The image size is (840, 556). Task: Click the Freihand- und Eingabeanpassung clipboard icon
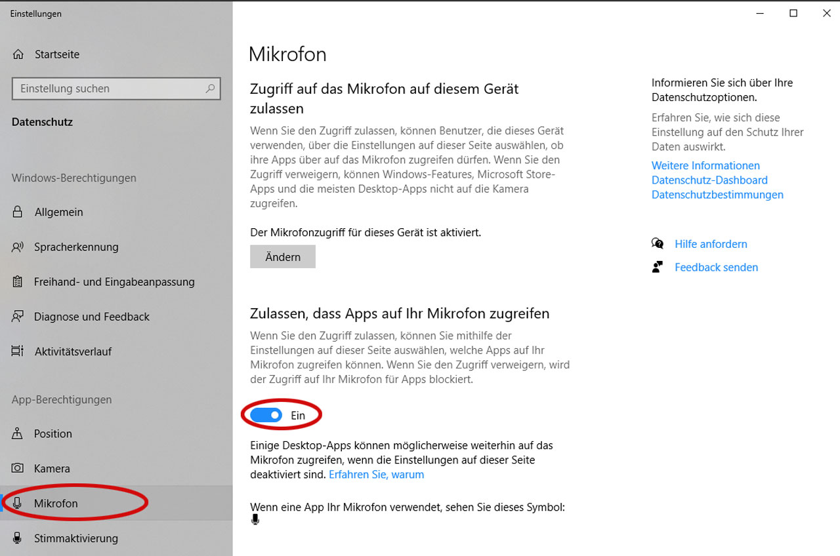click(18, 282)
